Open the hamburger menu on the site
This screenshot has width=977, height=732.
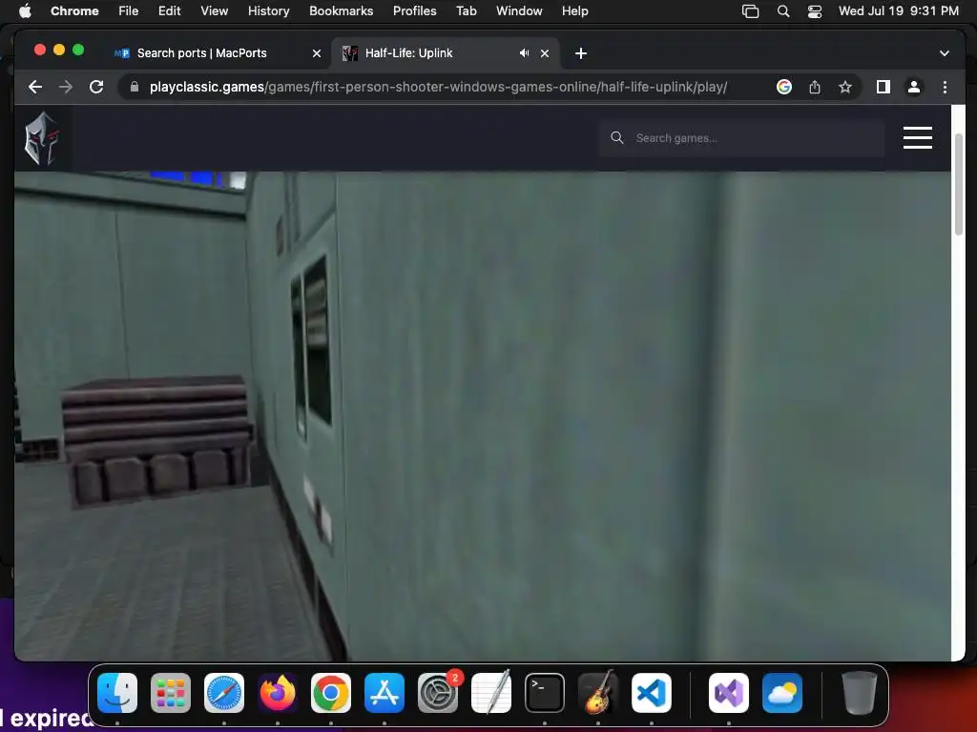click(x=917, y=137)
